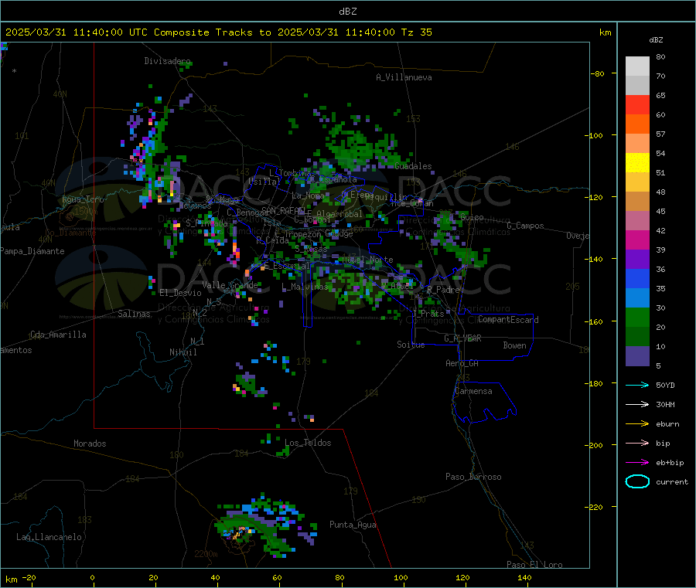The image size is (696, 588).
Task: Click the dBZ title at top
Action: click(x=347, y=12)
